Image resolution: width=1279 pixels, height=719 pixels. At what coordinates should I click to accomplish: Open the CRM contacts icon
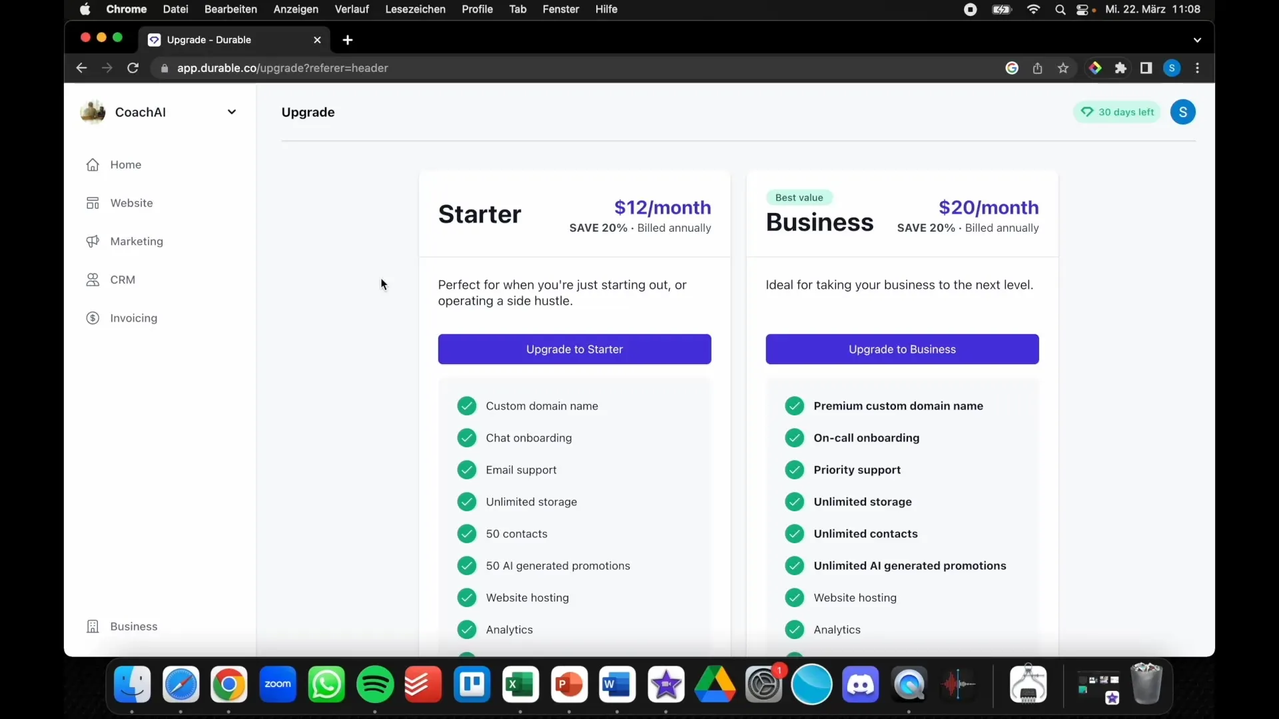pos(93,280)
